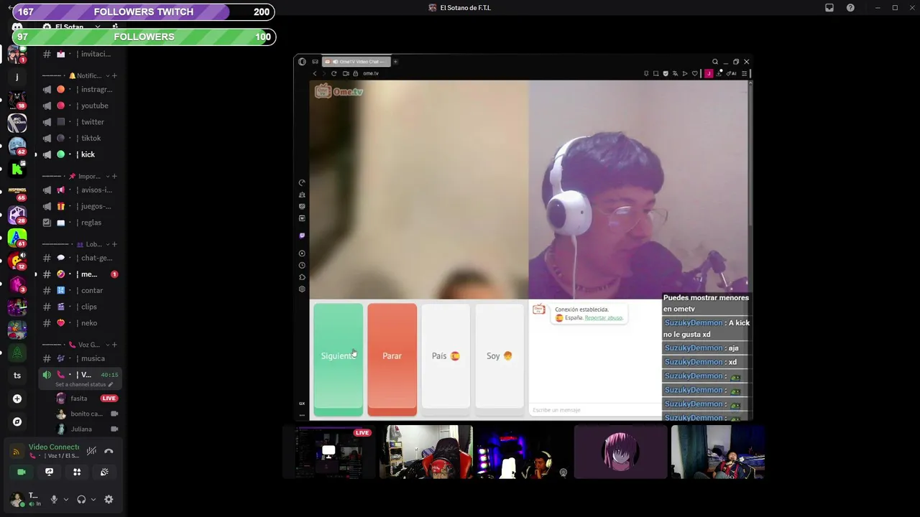Share your screen in Discord

click(49, 472)
